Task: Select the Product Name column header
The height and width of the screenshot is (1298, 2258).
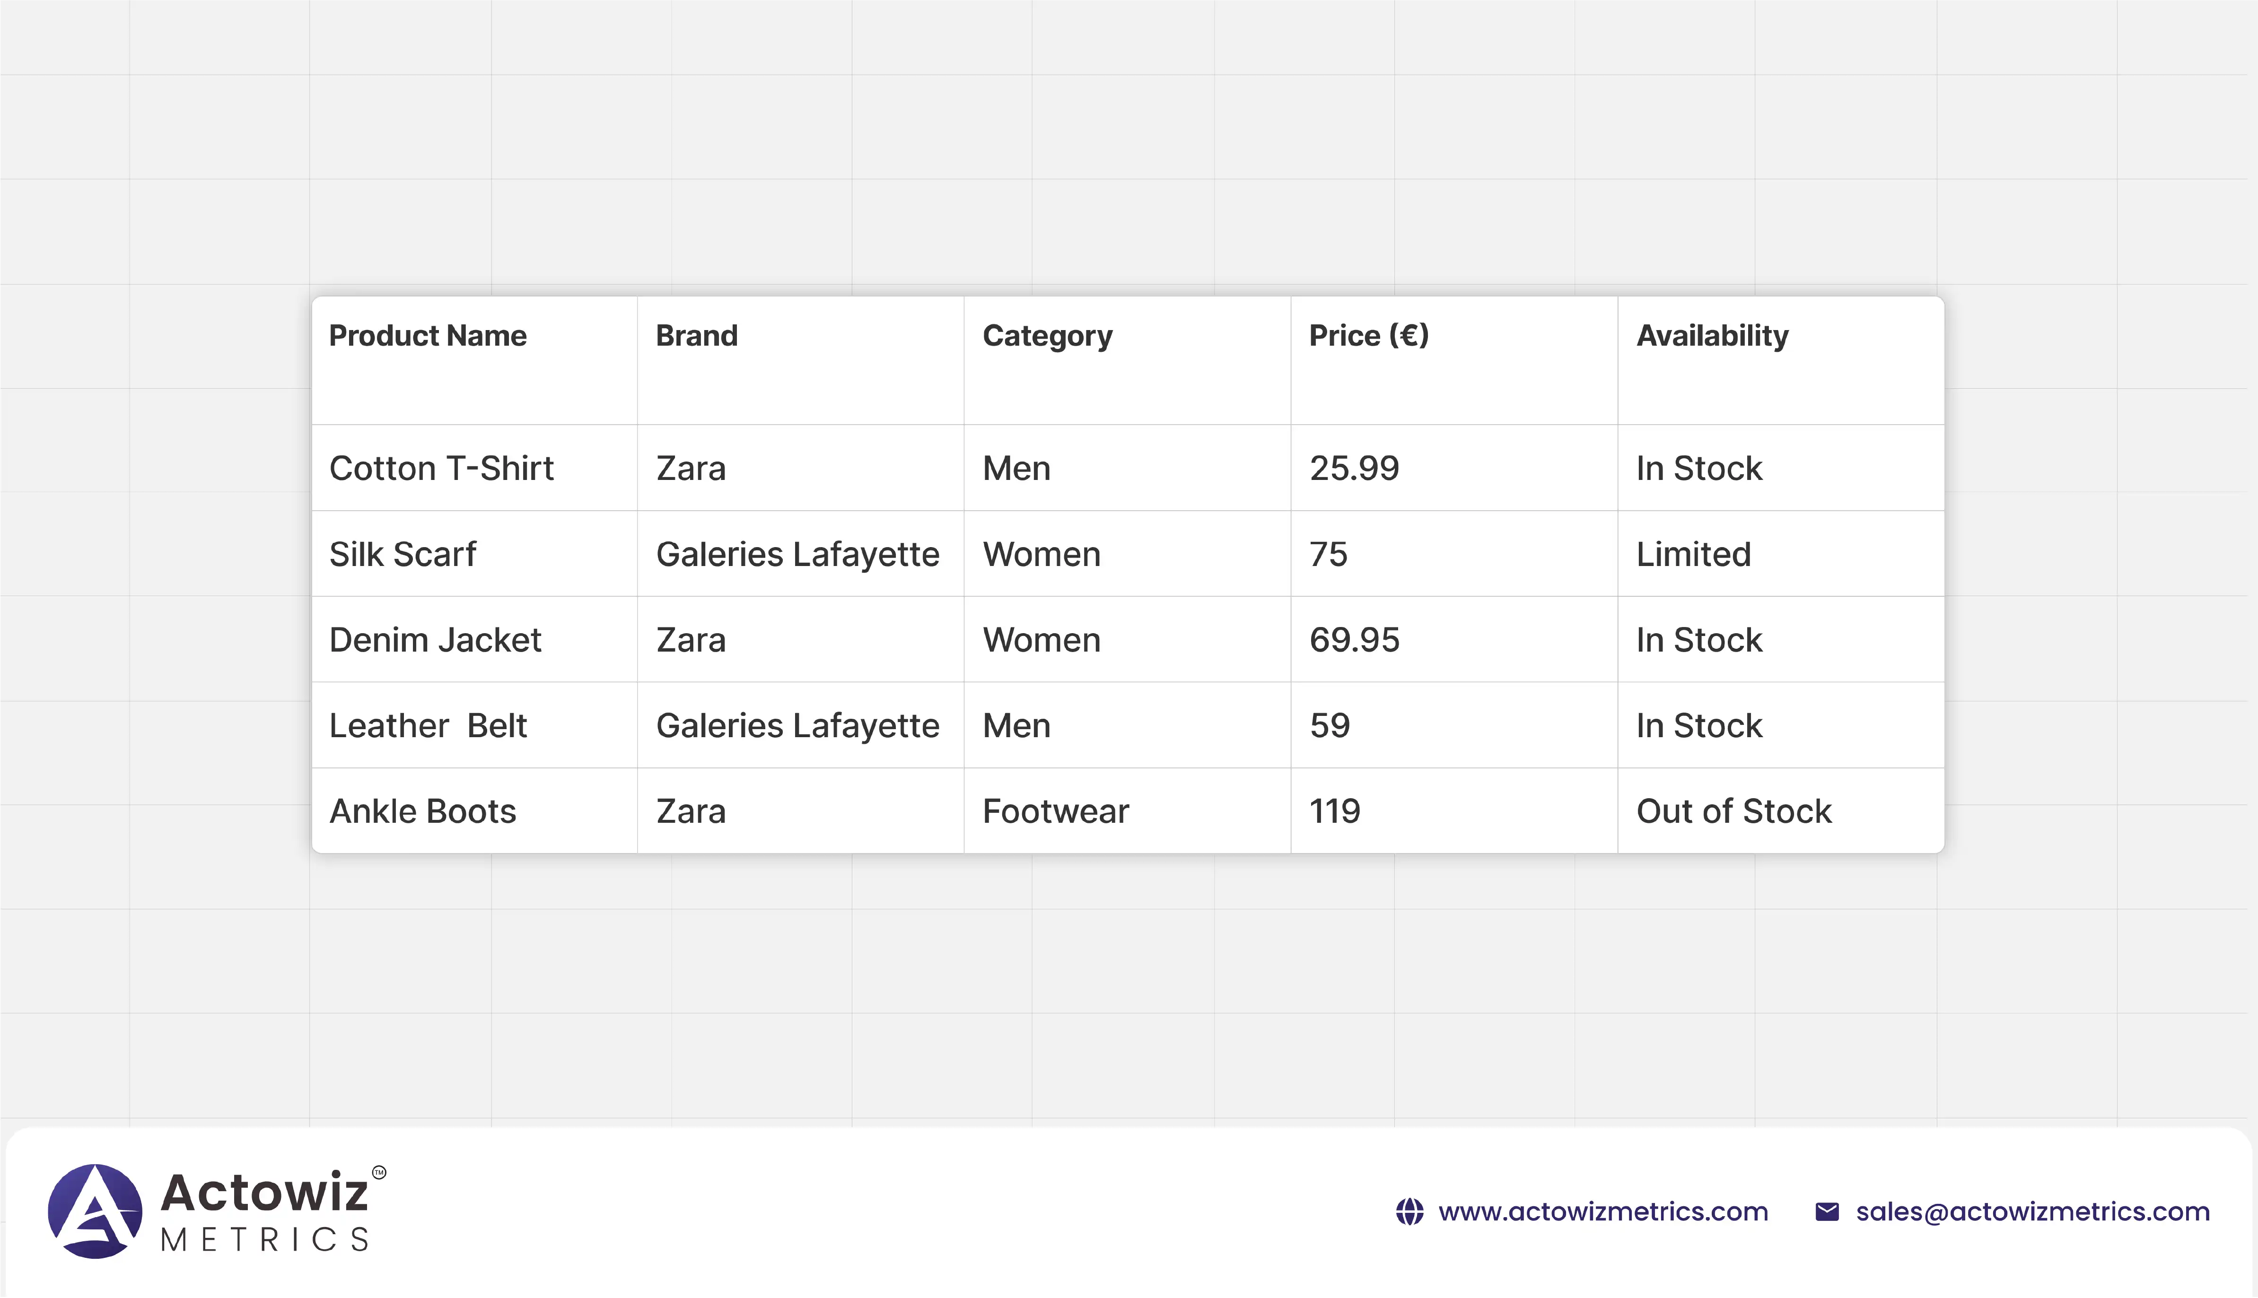Action: tap(428, 336)
